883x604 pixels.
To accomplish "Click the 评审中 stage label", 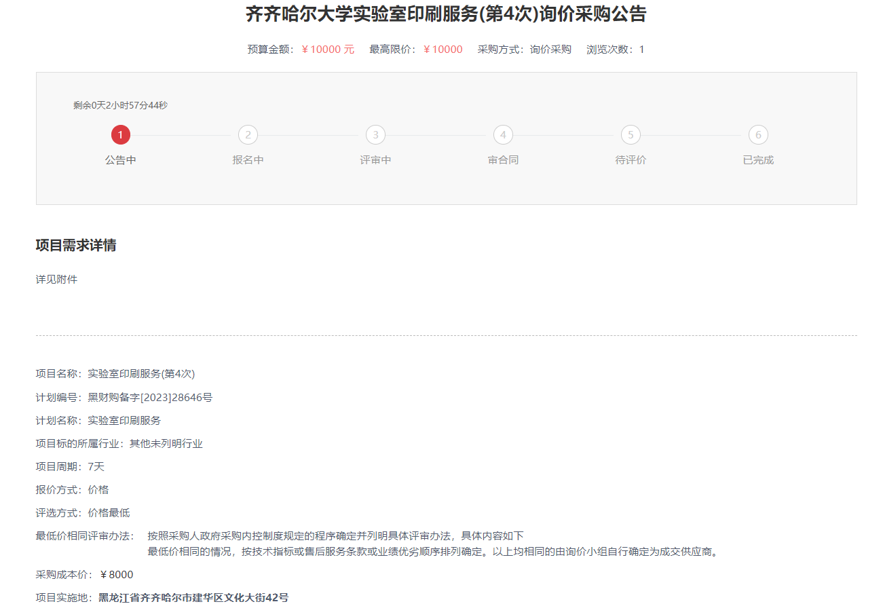I will (375, 160).
